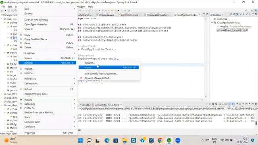Select crud_01 project in Package Explorer
This screenshot has height=145, width=258.
pyautogui.click(x=10, y=94)
